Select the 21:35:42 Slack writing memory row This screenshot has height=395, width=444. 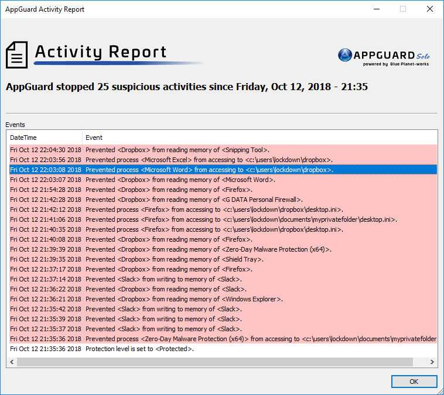[x=223, y=309]
